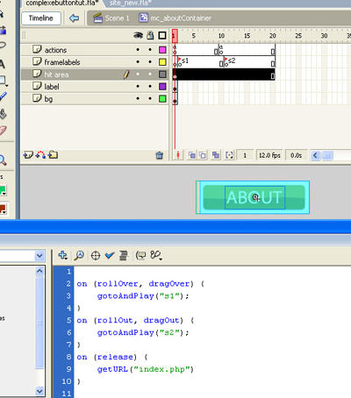The image size is (351, 398).
Task: Click the Insert Layer icon
Action: pos(28,155)
